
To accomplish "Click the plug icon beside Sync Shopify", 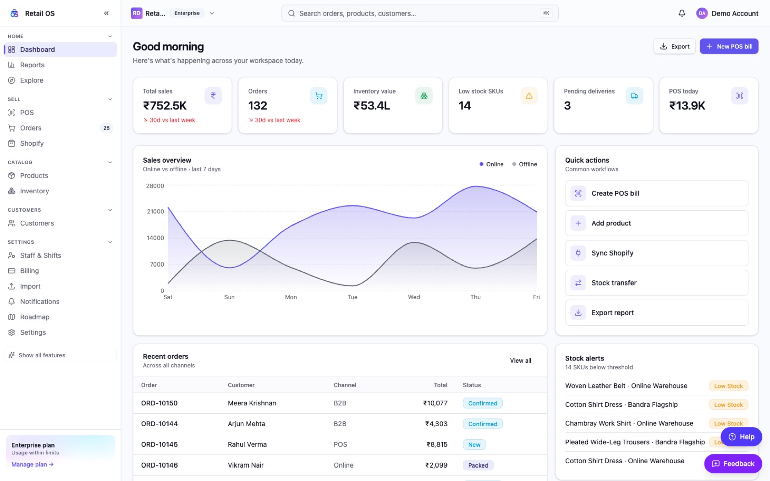I will (x=578, y=253).
